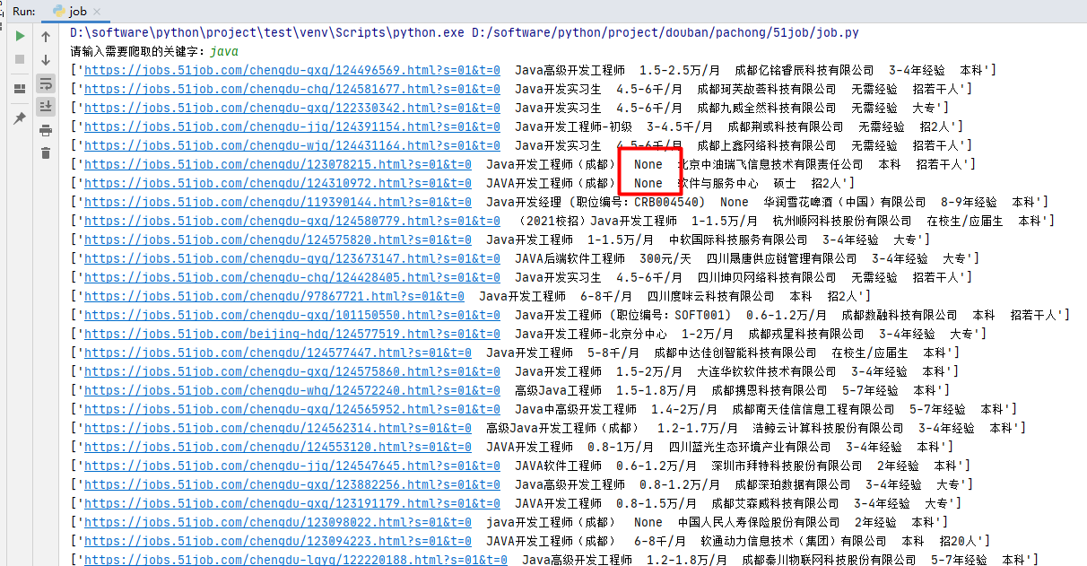Screen dimensions: 1087x566
Task: Click the gray Stop process square
Action: click(19, 59)
